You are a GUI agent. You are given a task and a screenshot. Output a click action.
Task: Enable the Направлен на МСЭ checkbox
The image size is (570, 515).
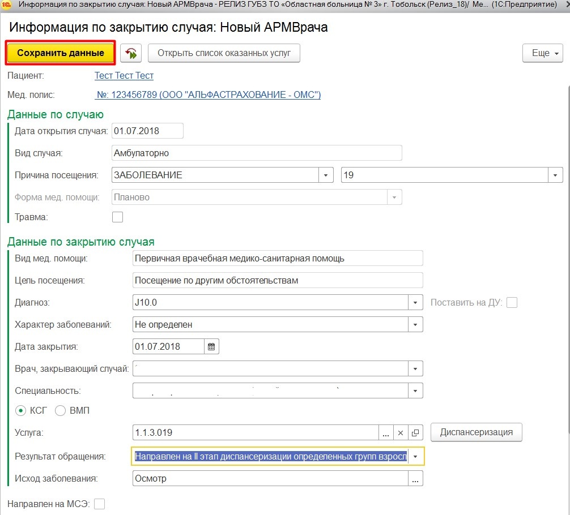tap(100, 504)
